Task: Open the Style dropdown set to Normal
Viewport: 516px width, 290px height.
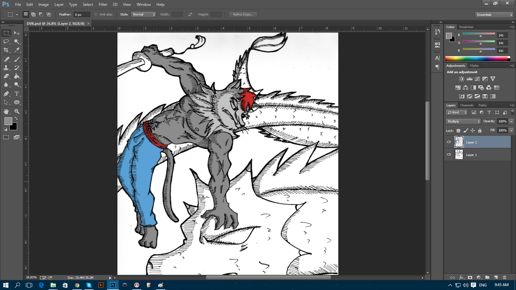Action: 144,15
